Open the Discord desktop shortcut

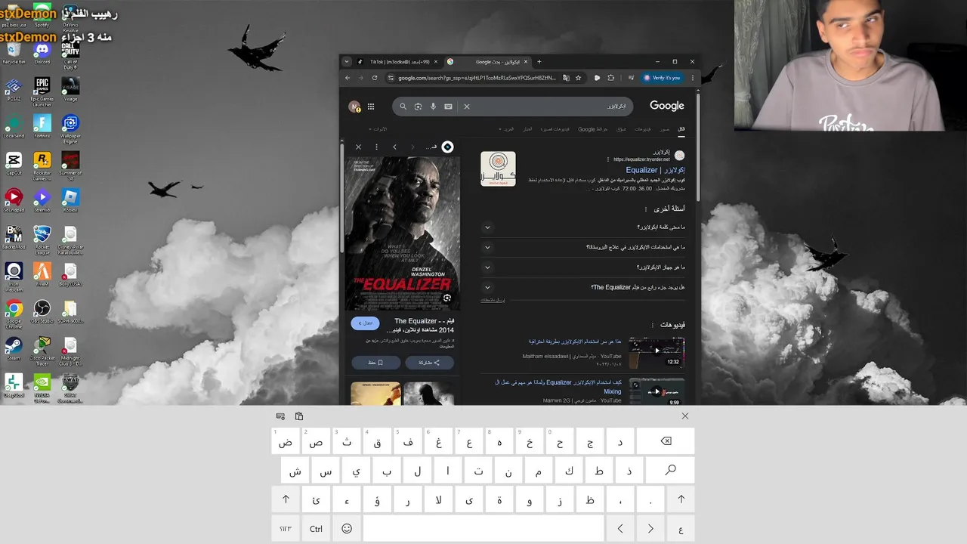(x=42, y=52)
